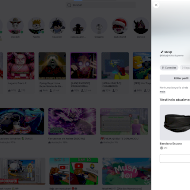Click thumbs-up icon under Dying Days

coord(41,90)
